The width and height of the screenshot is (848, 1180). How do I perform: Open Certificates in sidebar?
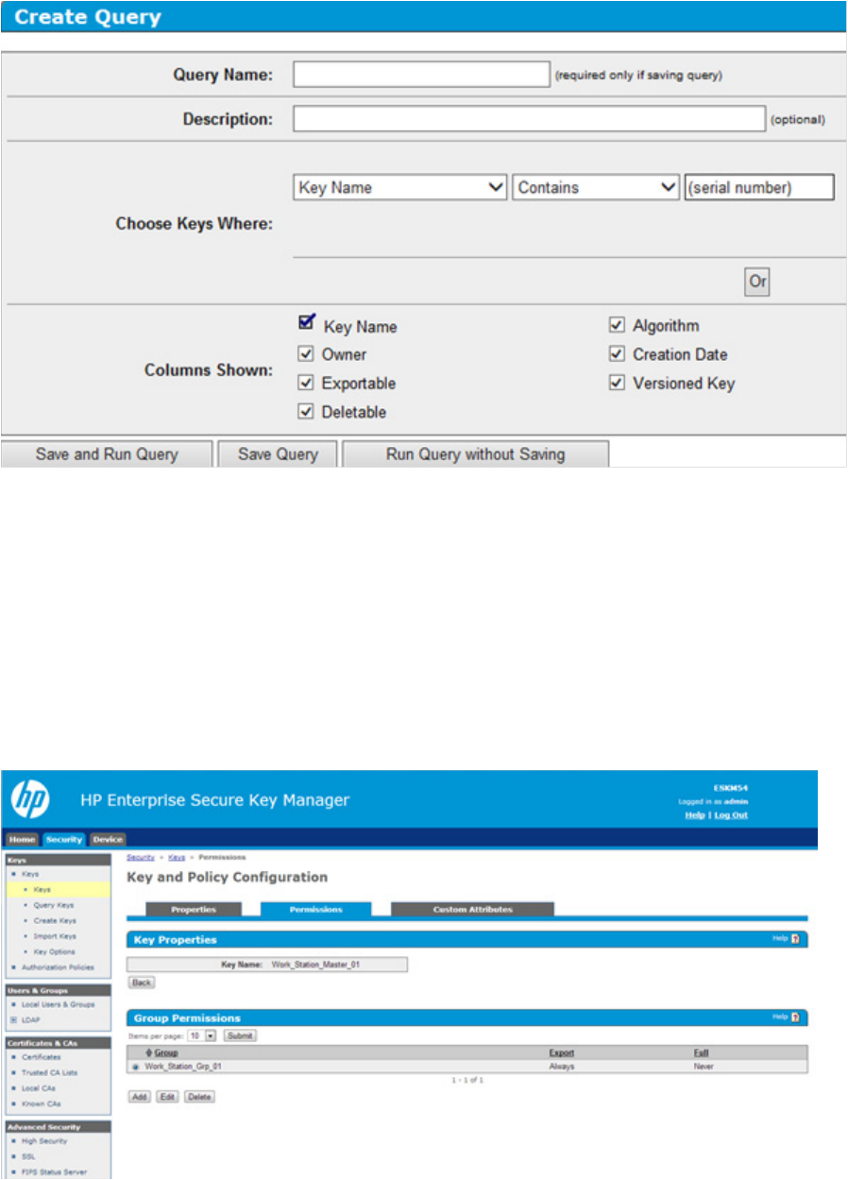coord(41,1057)
